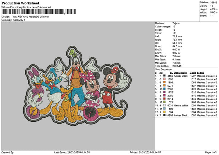Click thread code '1146'

193,99
